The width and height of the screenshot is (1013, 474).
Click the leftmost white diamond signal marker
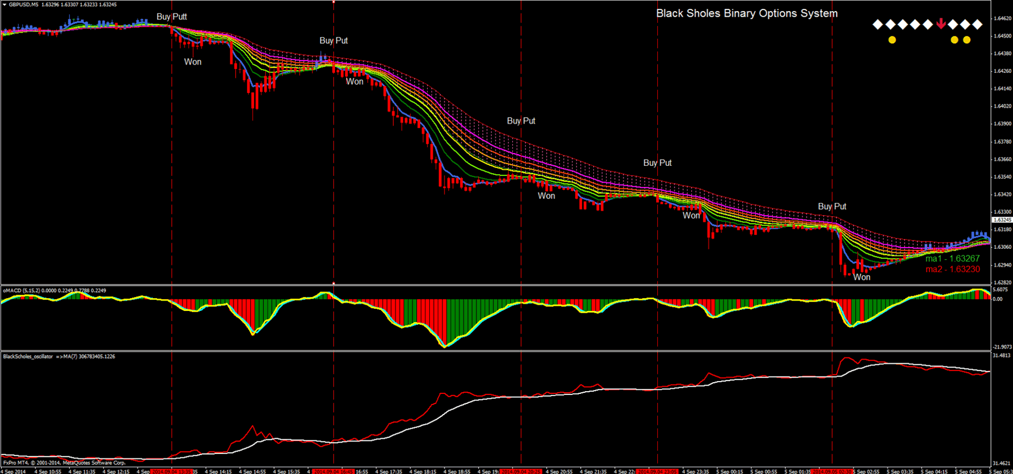[x=878, y=24]
